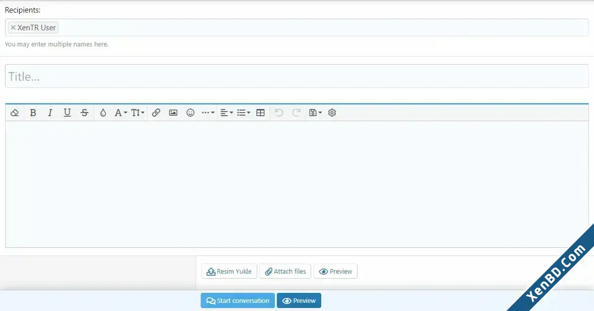Open the save drafts dropdown
The image size is (594, 311).
[315, 113]
